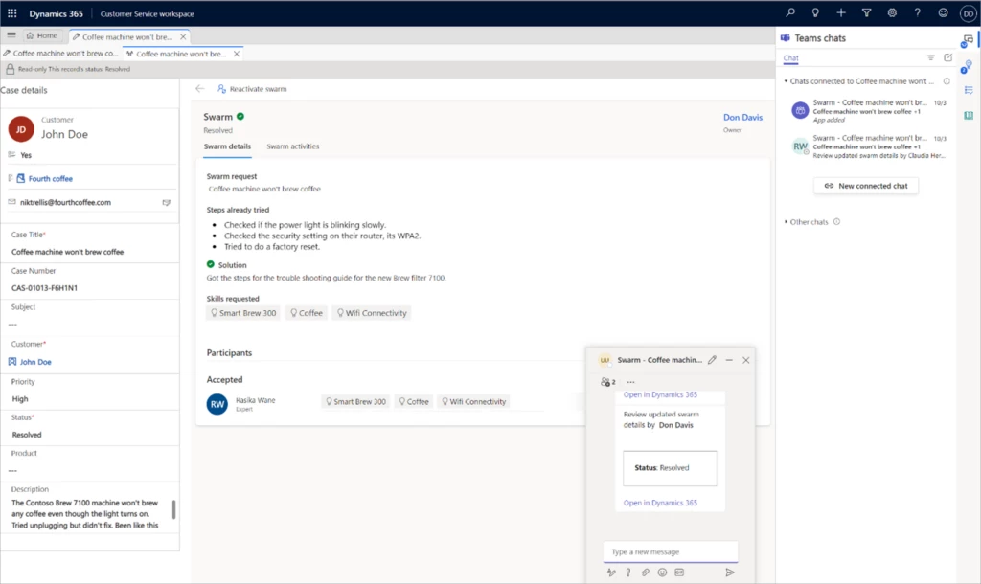Screen dimensions: 981x584
Task: Open quick create with the plus icon
Action: pos(841,12)
